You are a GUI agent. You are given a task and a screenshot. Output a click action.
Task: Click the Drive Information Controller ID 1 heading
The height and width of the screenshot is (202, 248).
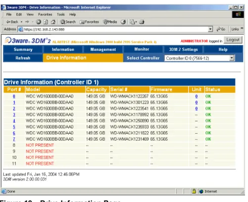[51, 82]
